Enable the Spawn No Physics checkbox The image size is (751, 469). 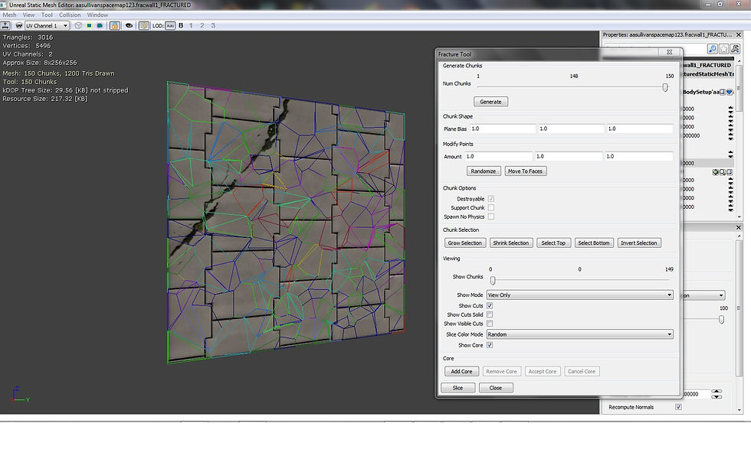point(491,217)
